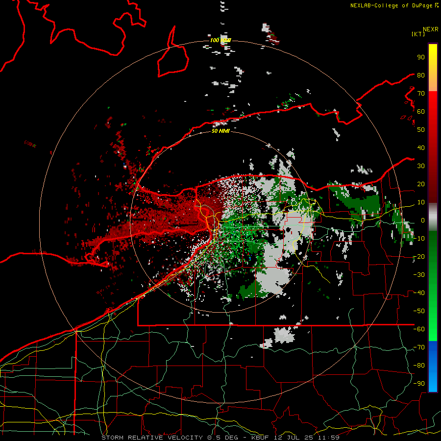Click the 20 value on velocity scale
Screen dimensions: 441x441
pyautogui.click(x=421, y=184)
